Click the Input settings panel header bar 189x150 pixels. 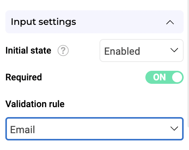(94, 22)
